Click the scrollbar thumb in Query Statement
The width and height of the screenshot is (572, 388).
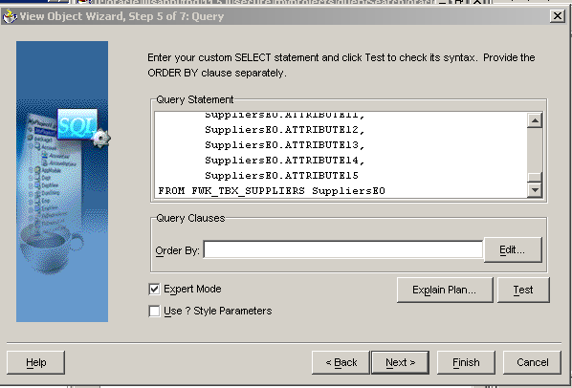click(x=535, y=177)
